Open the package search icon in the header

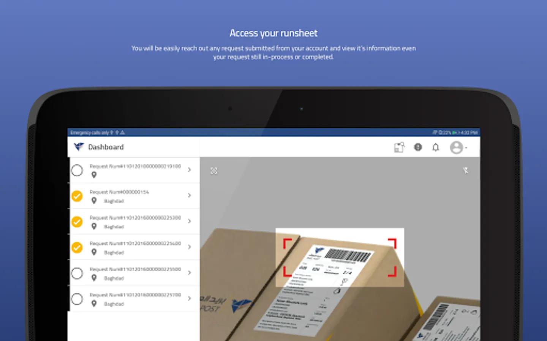click(399, 147)
